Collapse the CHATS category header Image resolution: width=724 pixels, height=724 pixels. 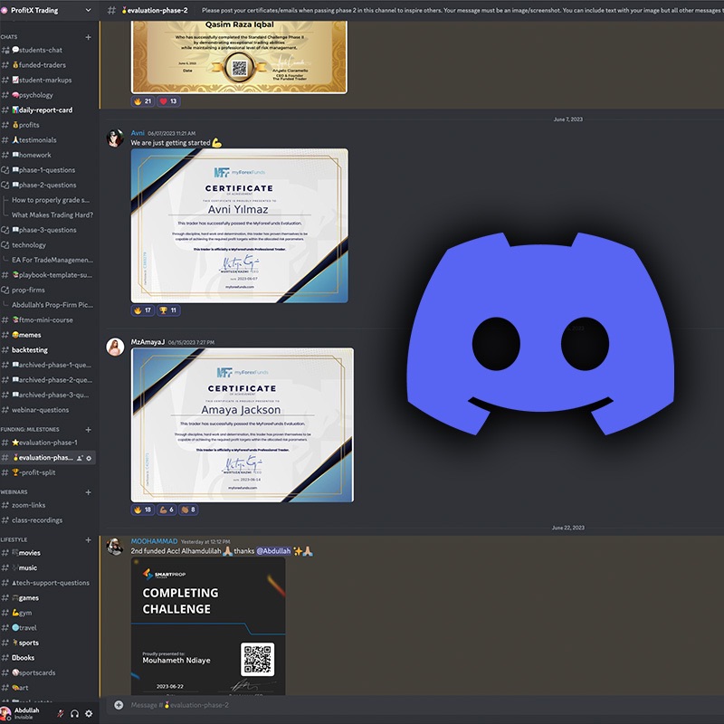(x=11, y=37)
